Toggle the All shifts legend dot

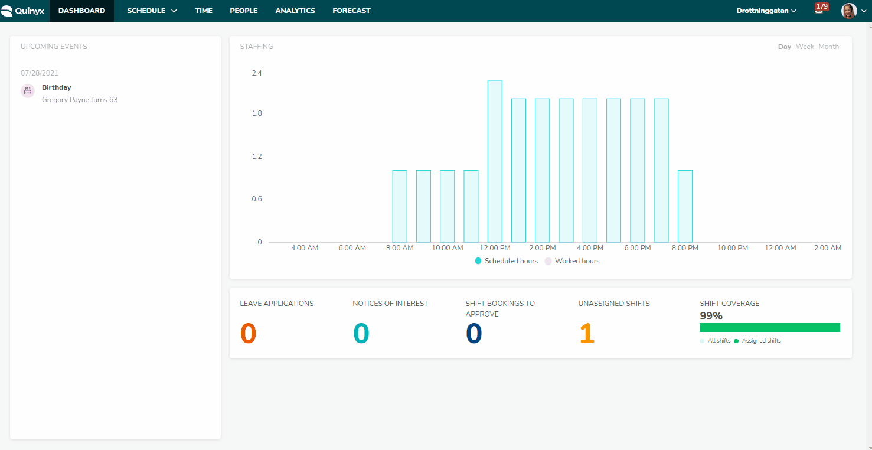tap(702, 341)
